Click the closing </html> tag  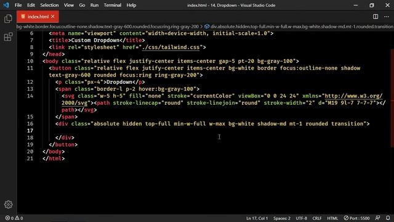click(54, 158)
